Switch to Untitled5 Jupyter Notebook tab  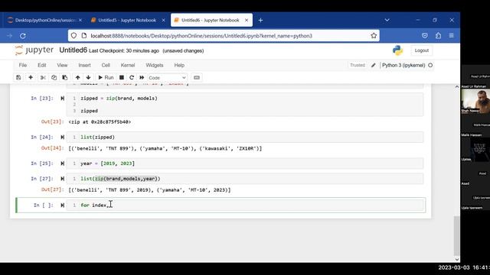click(x=127, y=21)
